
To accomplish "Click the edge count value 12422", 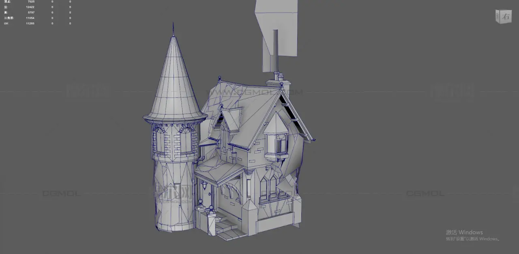I will point(30,7).
